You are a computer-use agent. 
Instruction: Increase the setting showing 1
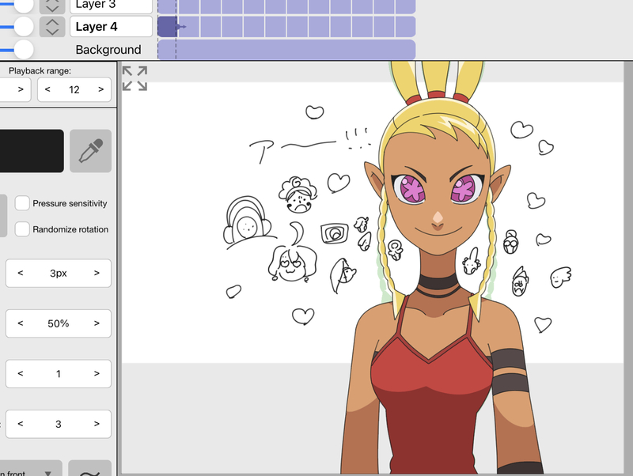point(97,373)
